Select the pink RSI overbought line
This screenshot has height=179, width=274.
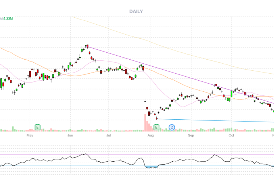[111, 154]
